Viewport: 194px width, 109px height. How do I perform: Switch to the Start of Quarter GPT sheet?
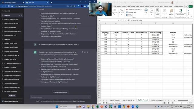point(129,100)
